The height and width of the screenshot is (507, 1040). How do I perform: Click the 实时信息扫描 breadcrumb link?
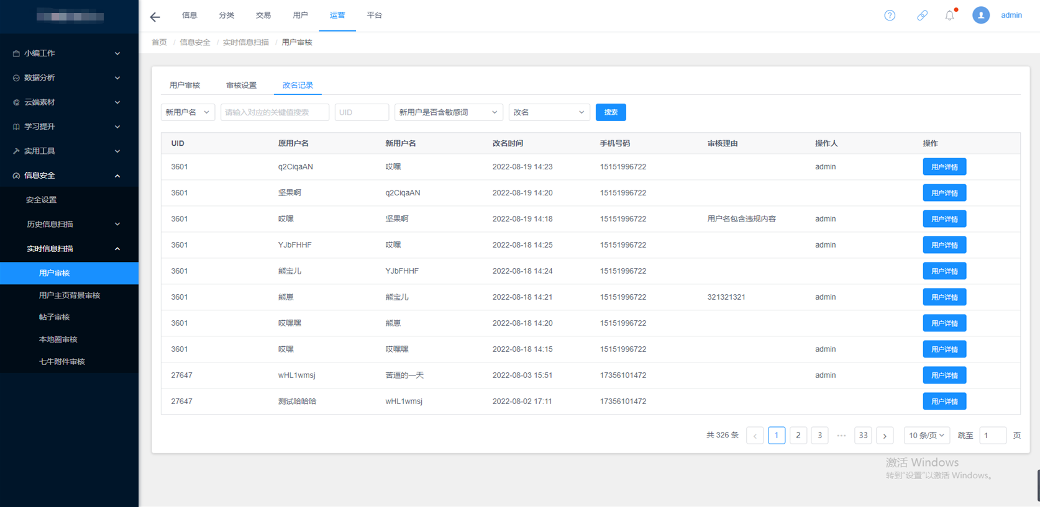(246, 42)
